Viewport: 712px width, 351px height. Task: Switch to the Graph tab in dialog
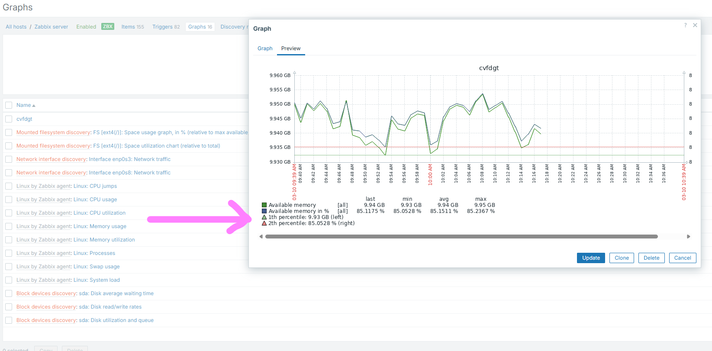265,48
